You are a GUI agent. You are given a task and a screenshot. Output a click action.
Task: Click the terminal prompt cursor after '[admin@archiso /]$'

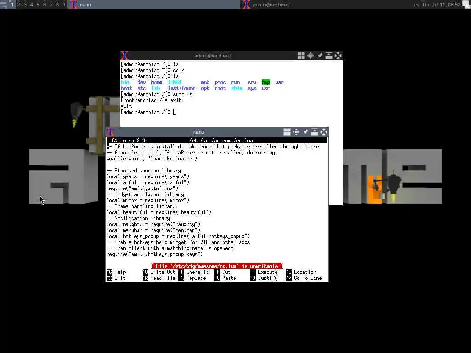175,112
